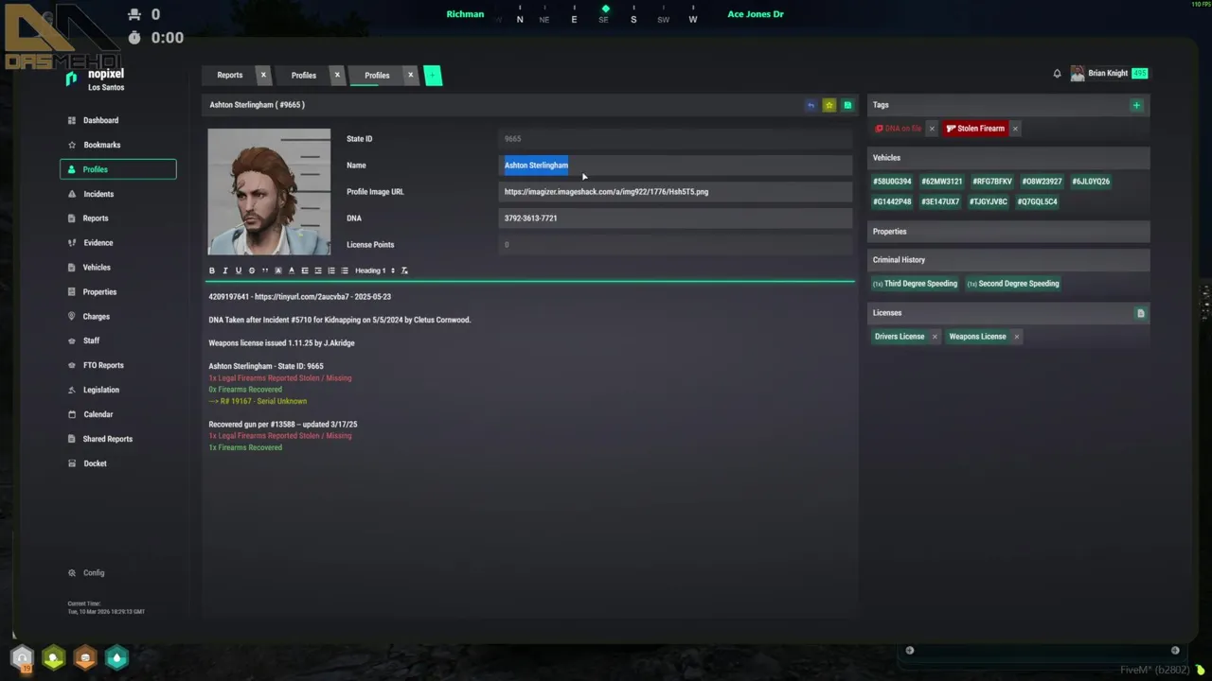Select vehicle plate #58U0G394
The image size is (1212, 681).
[892, 182]
